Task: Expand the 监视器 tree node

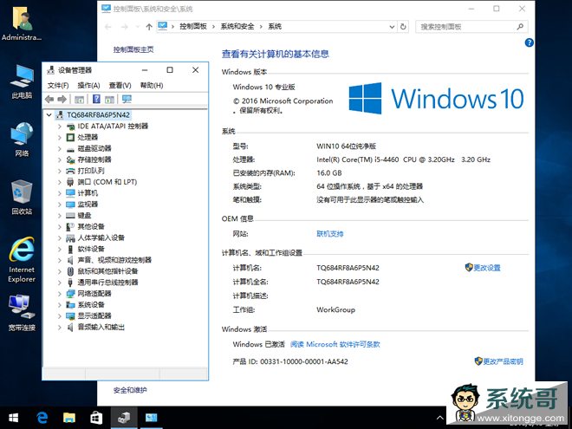Action: 60,205
